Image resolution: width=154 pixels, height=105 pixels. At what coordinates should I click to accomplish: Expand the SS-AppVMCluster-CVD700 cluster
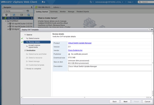8,26
